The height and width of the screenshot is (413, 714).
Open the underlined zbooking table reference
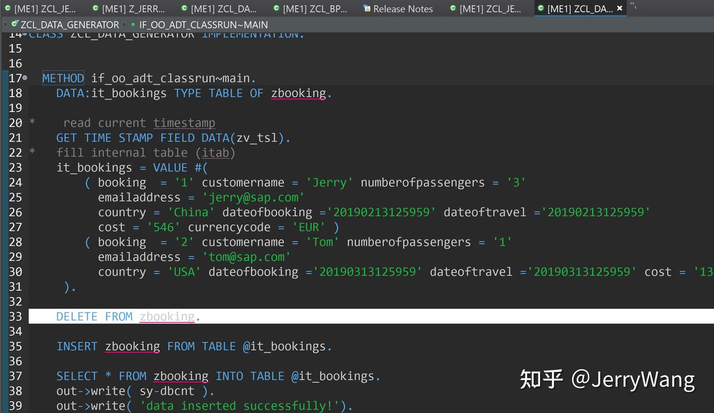click(x=168, y=316)
